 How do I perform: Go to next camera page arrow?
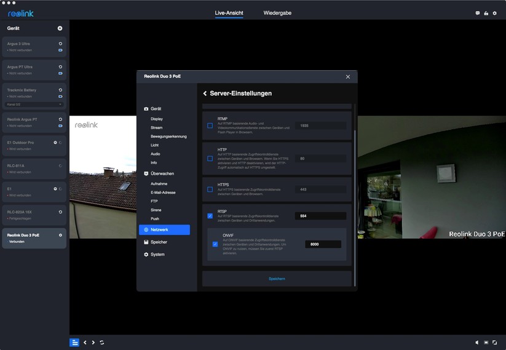tap(93, 343)
